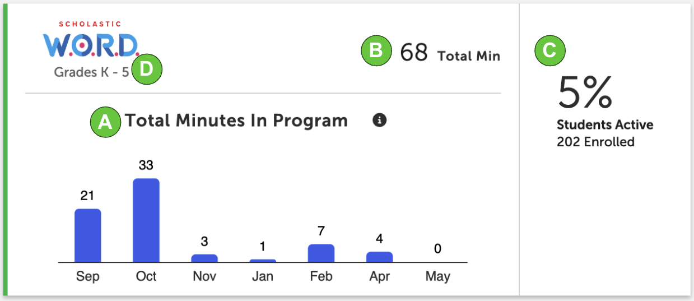Click the Scholastic W.O.R.D. logo
Screen dimensions: 694x301
click(x=91, y=41)
